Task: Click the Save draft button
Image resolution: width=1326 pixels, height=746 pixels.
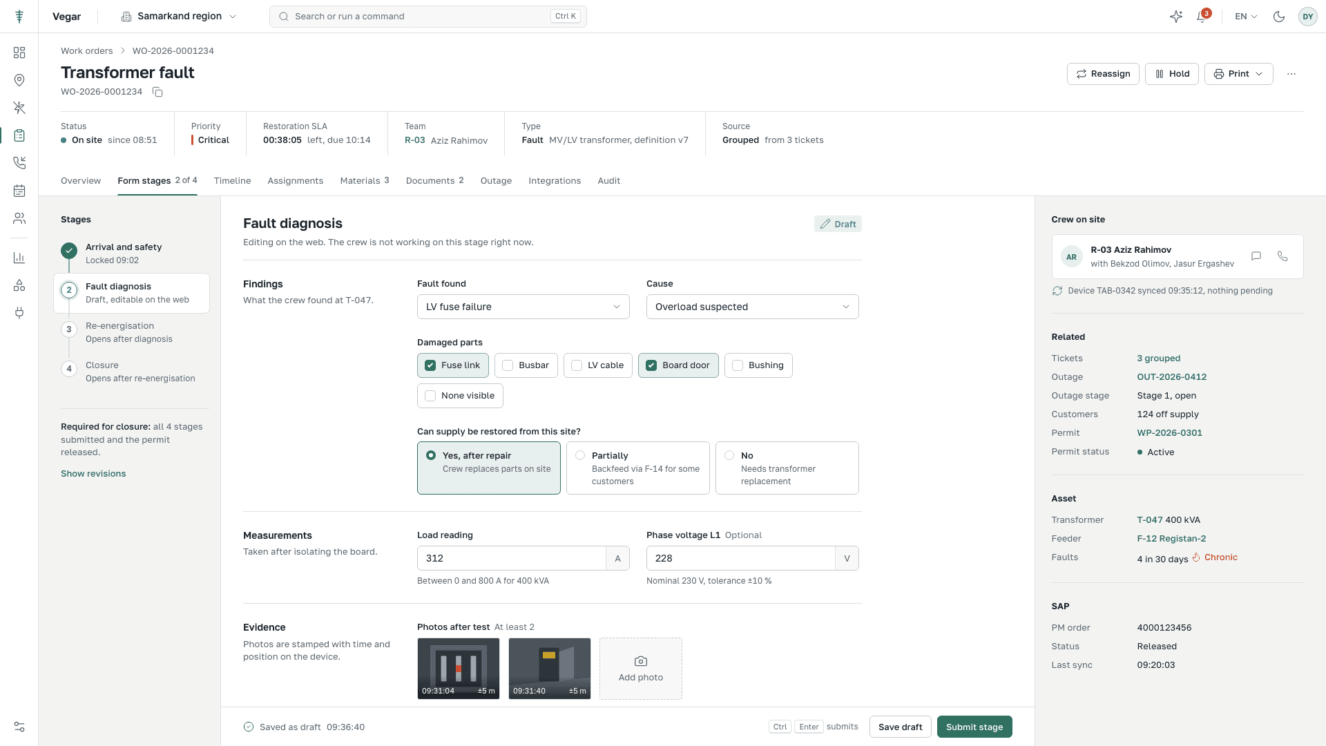Action: point(901,727)
